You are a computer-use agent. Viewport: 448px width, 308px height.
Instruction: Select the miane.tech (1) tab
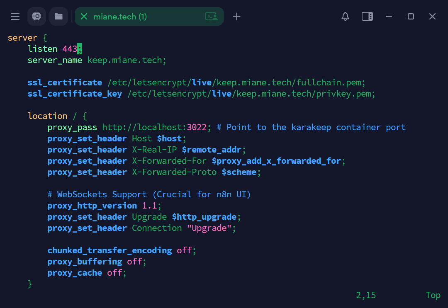(x=120, y=17)
